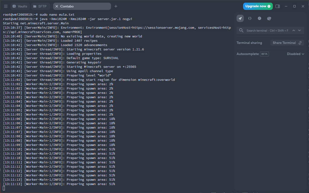Image resolution: width=309 pixels, height=193 pixels.
Task: Click 'Default game type: SURVIVAL' line
Action: 61,58
